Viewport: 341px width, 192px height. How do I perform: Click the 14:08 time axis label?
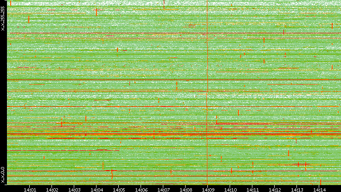click(186, 189)
